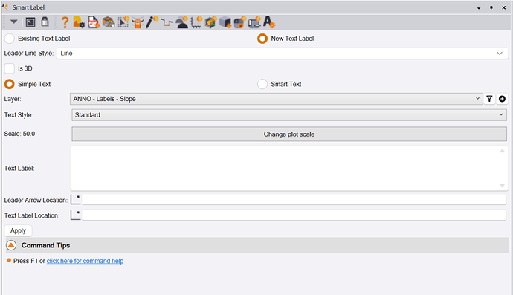513x295 pixels.
Task: Select Simple Text radio button
Action: tap(10, 84)
